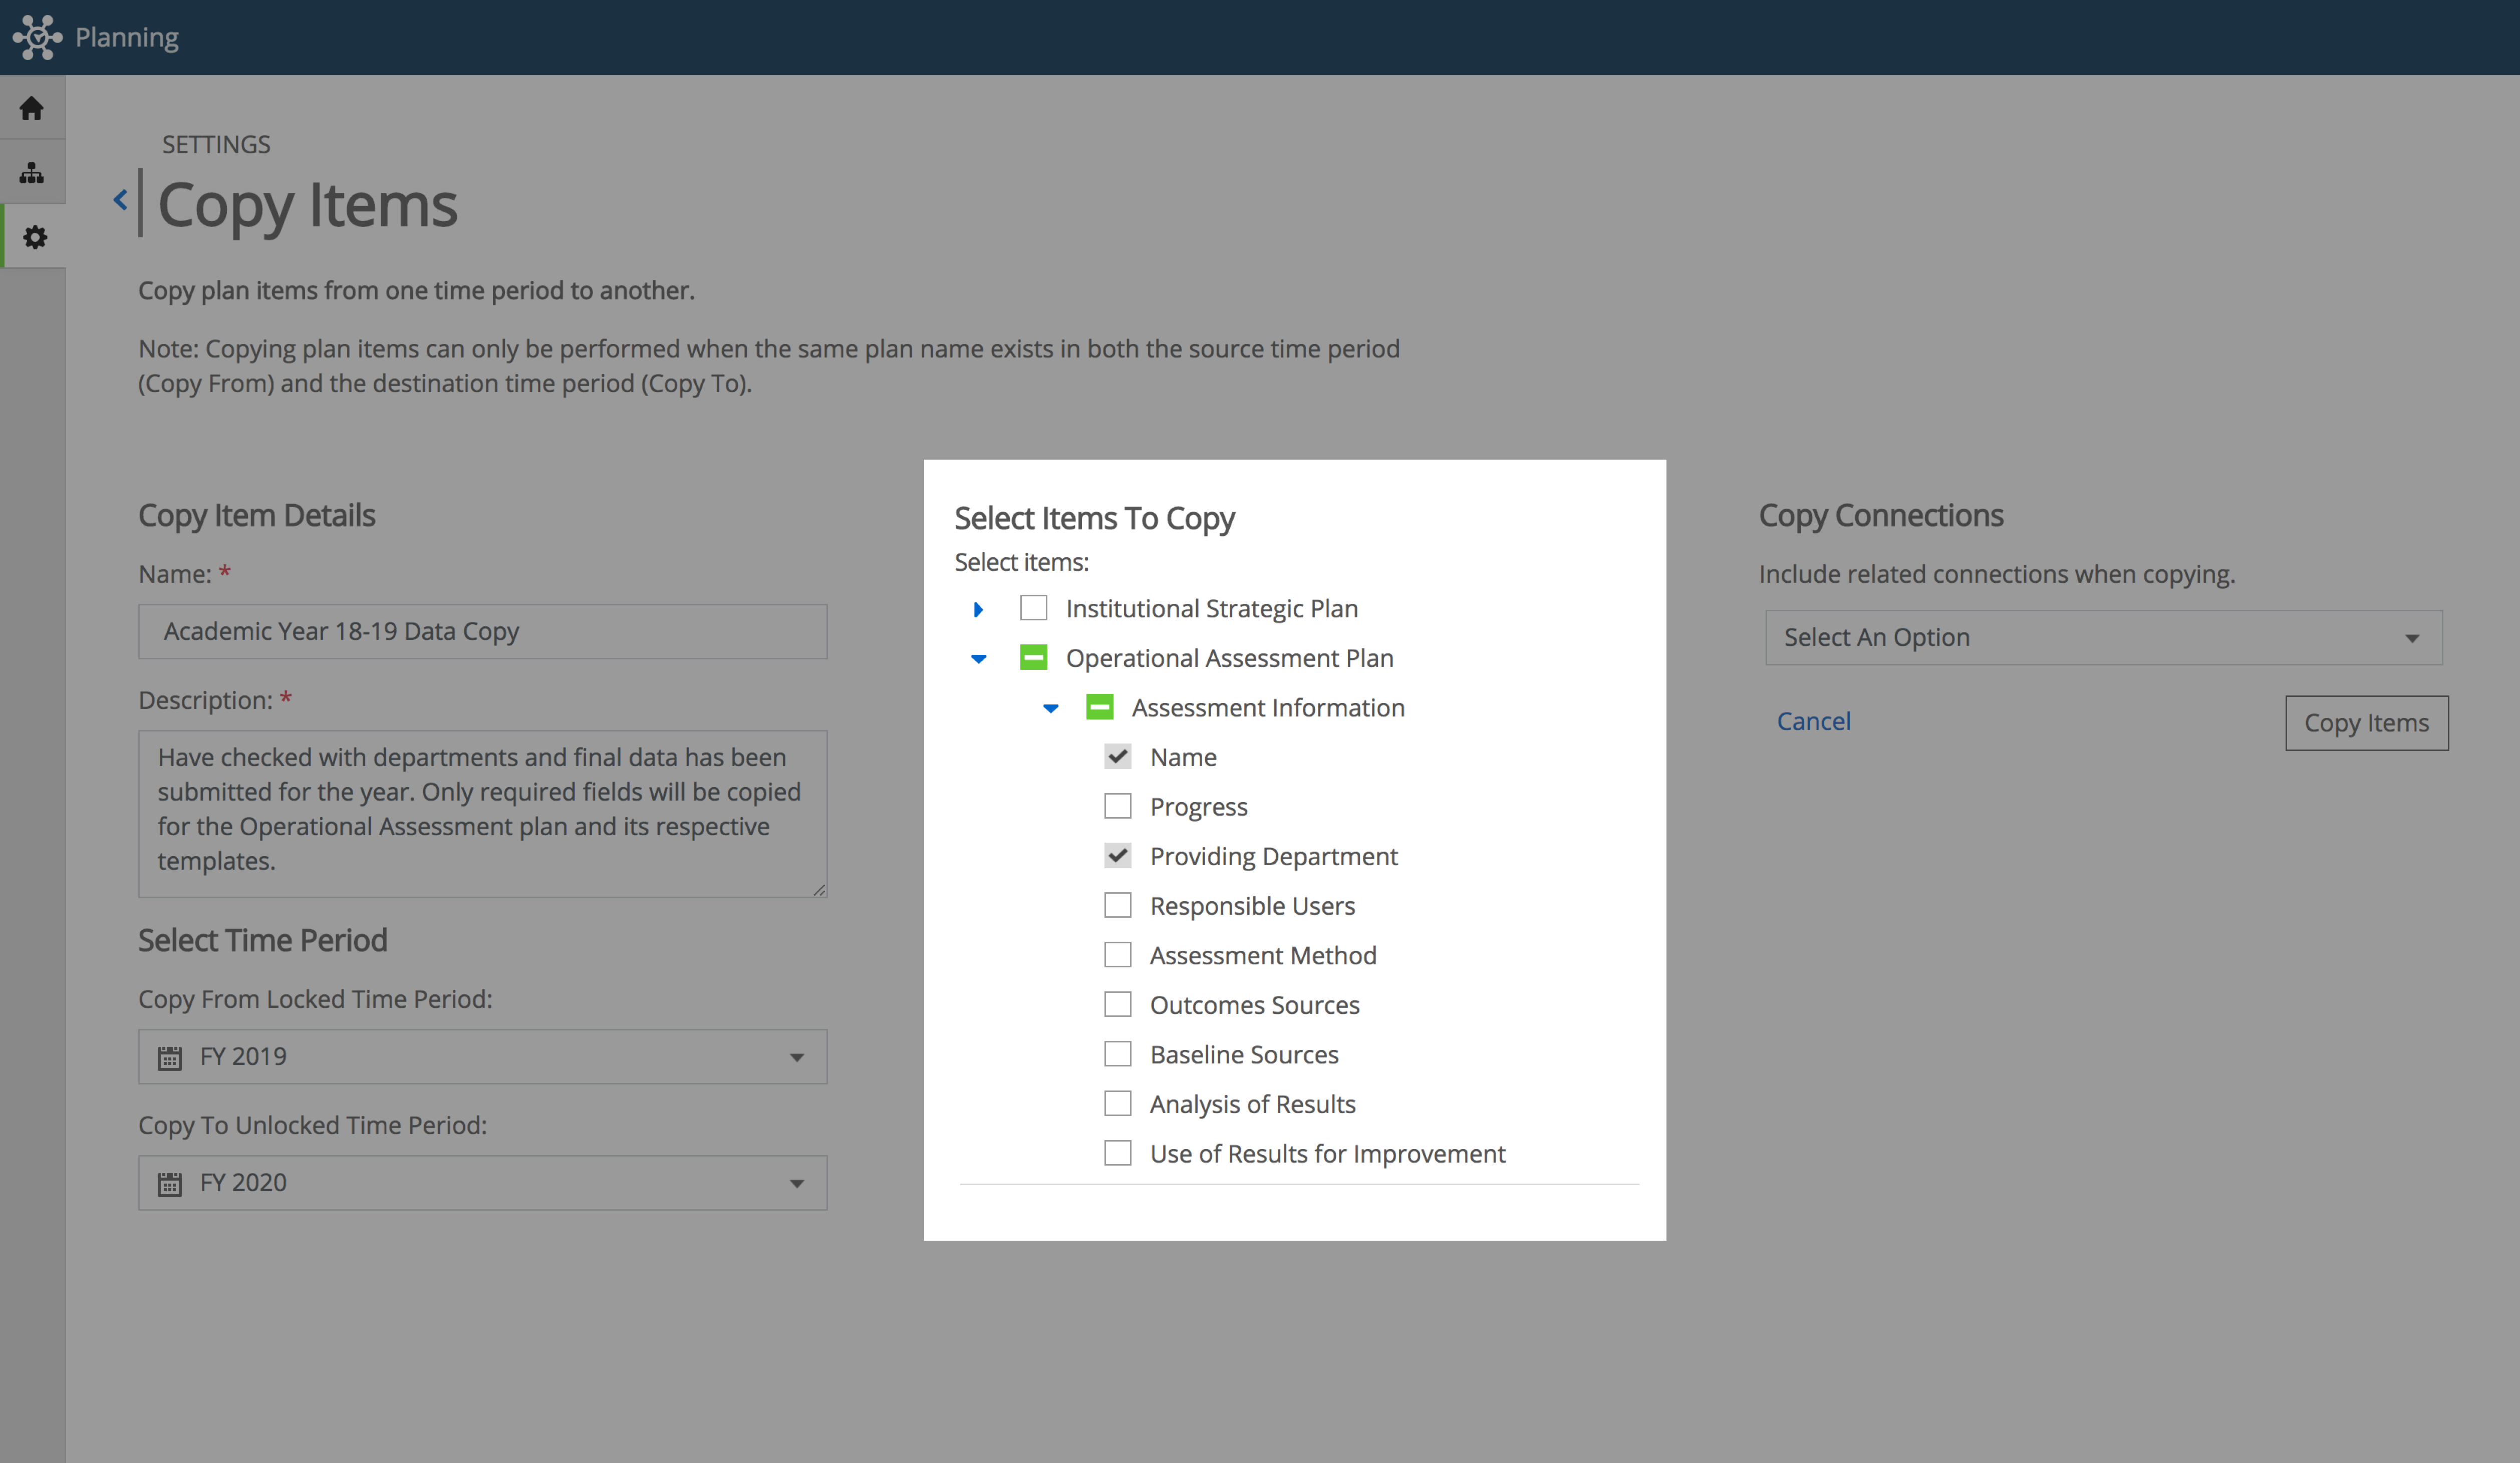2520x1463 pixels.
Task: Expand the Institutional Strategic Plan tree node
Action: click(x=978, y=609)
